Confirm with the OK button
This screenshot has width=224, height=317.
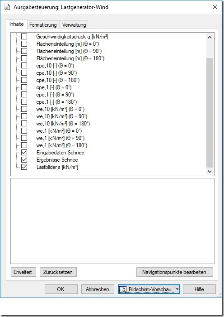tap(61, 289)
